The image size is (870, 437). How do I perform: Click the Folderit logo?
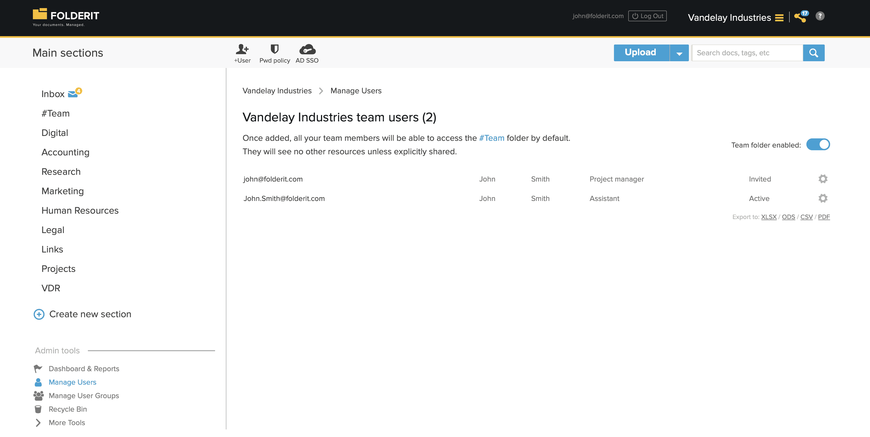pyautogui.click(x=66, y=17)
